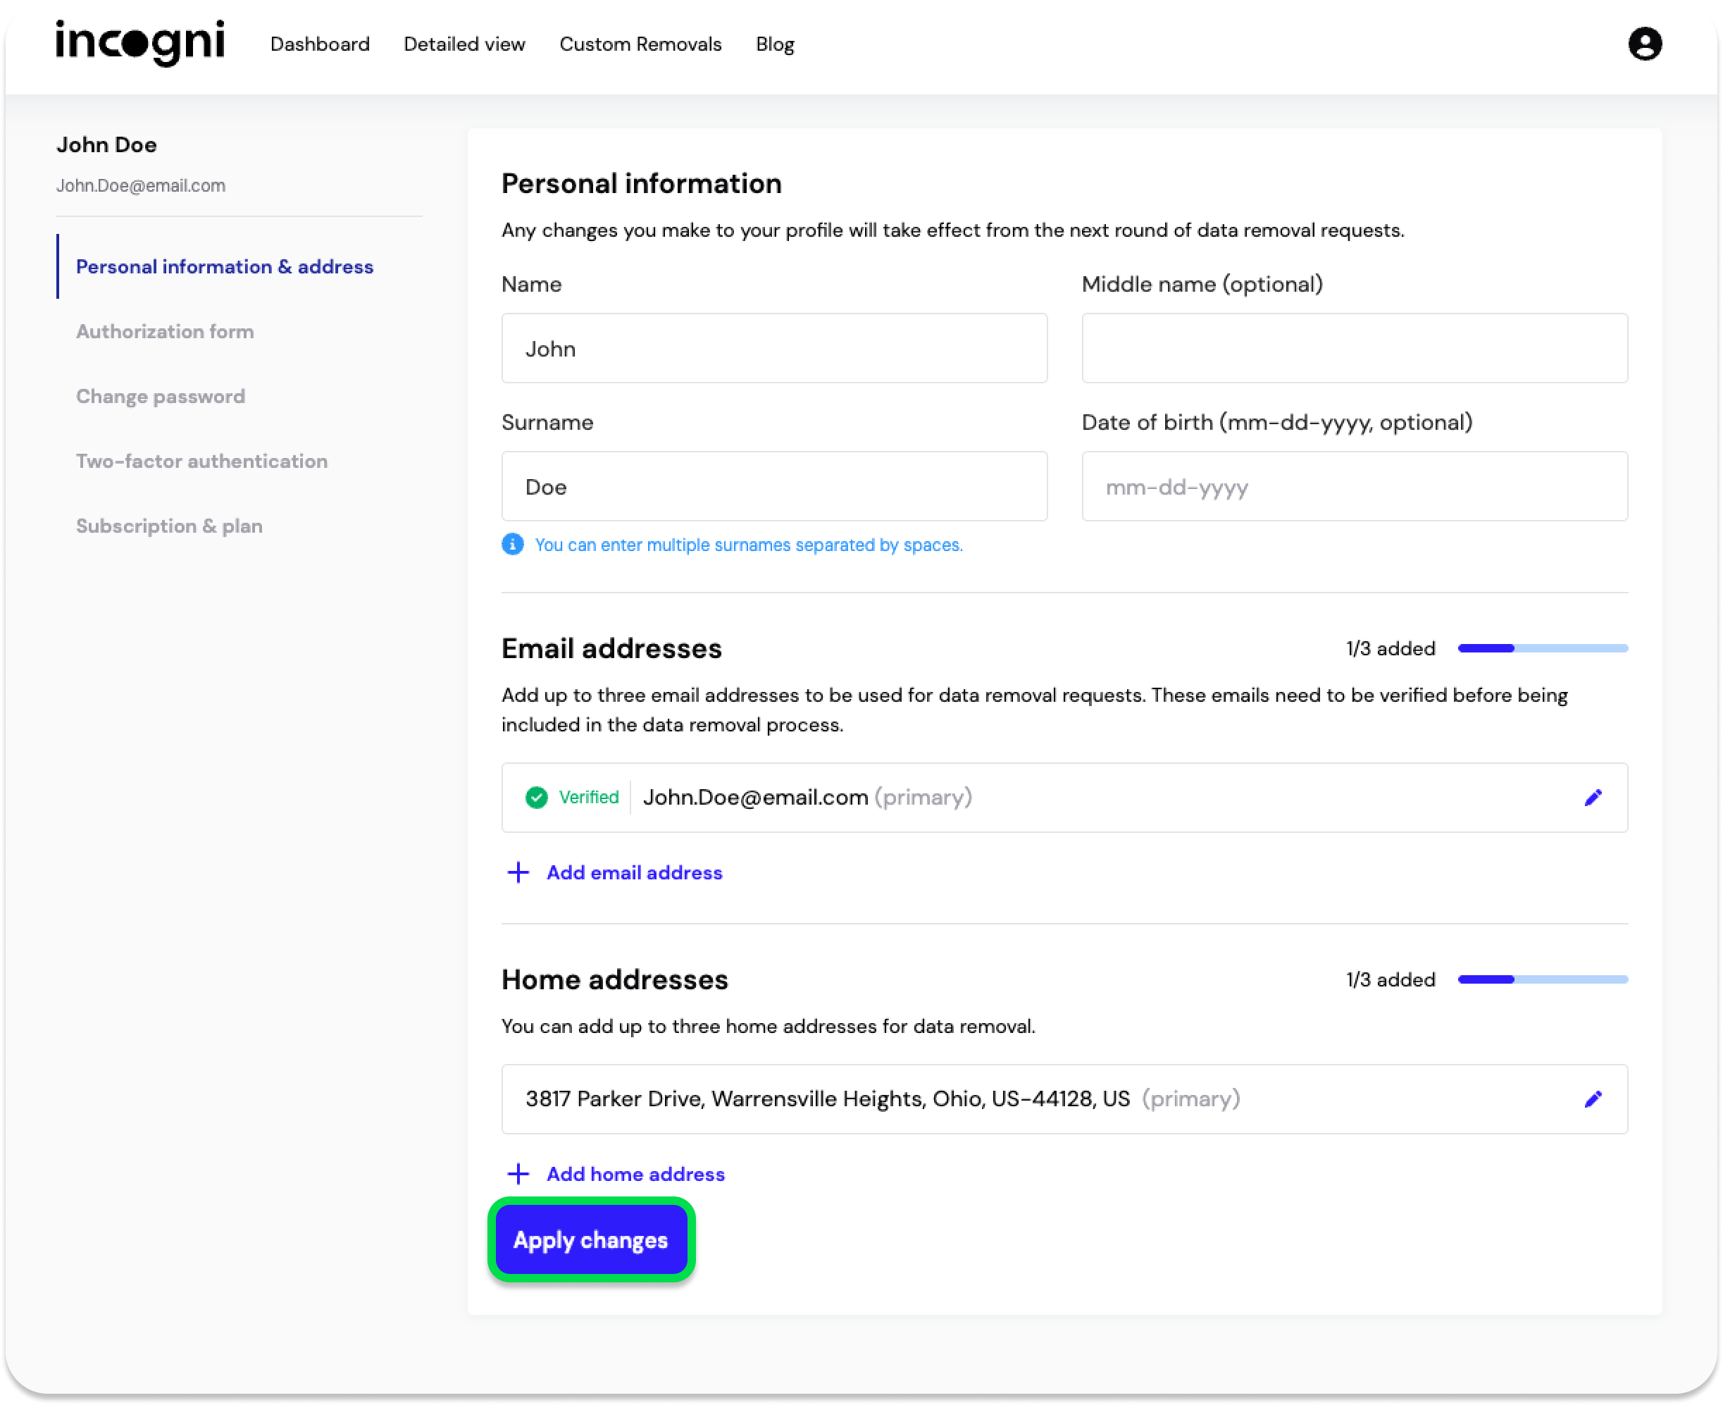Open Change password settings section
This screenshot has height=1405, width=1723.
click(160, 397)
